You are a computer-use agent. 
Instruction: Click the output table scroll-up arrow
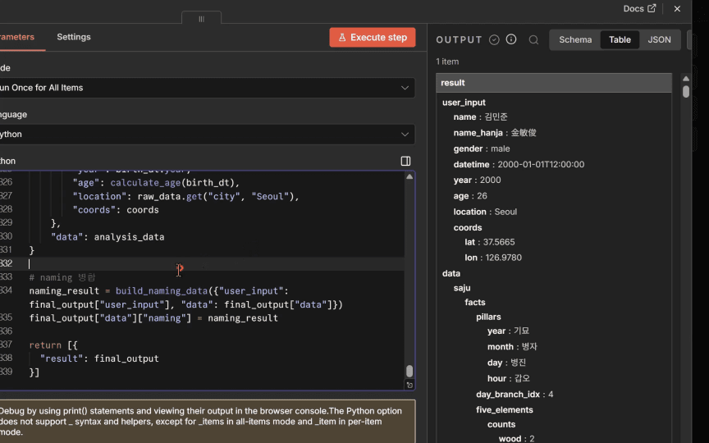pyautogui.click(x=686, y=80)
